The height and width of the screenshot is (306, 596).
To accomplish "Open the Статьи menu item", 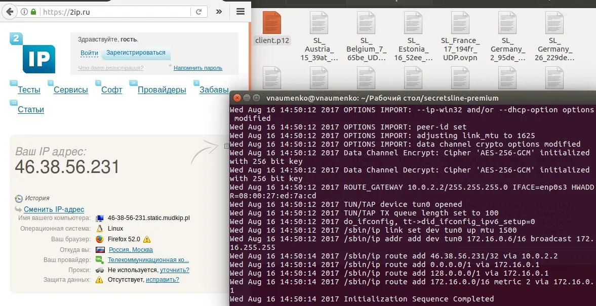I will 31,109.
